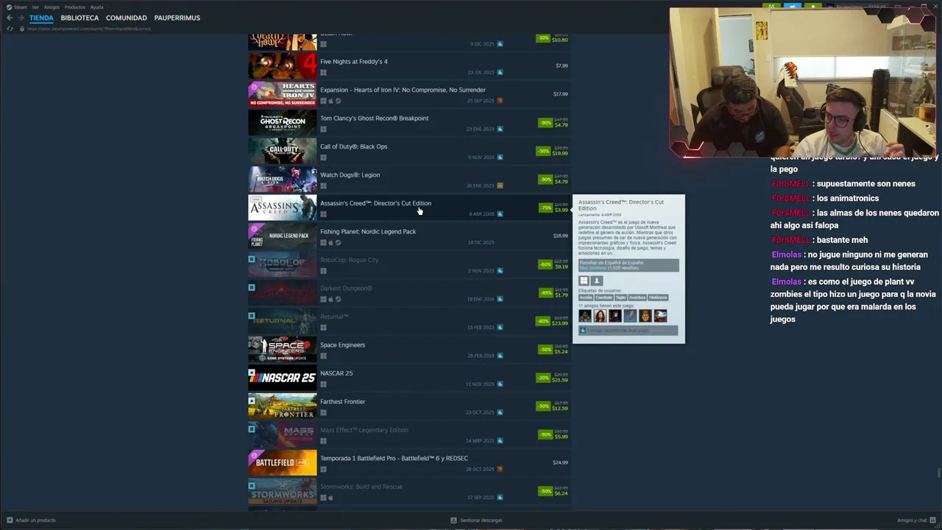The width and height of the screenshot is (942, 530).
Task: Click the Windows icon under Space Engineers
Action: coord(323,356)
